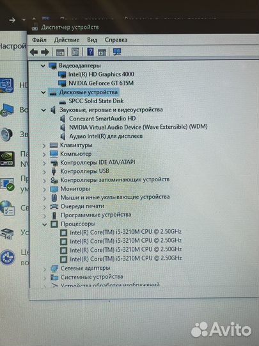The height and width of the screenshot is (346, 259).
Task: Click the scan for hardware changes monitor icon
Action: (x=117, y=52)
